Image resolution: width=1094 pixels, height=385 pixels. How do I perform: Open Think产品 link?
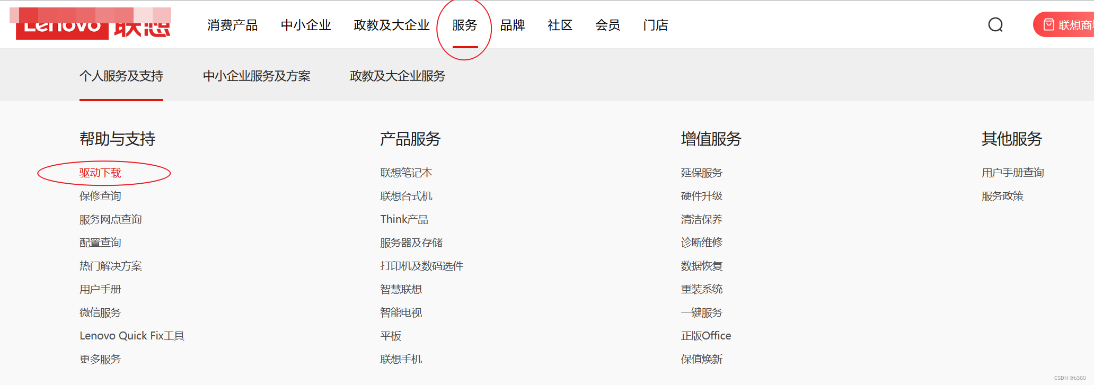(x=404, y=219)
